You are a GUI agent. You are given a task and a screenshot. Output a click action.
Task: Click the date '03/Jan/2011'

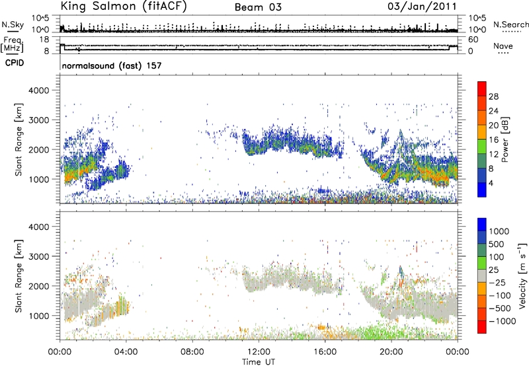[x=422, y=6]
